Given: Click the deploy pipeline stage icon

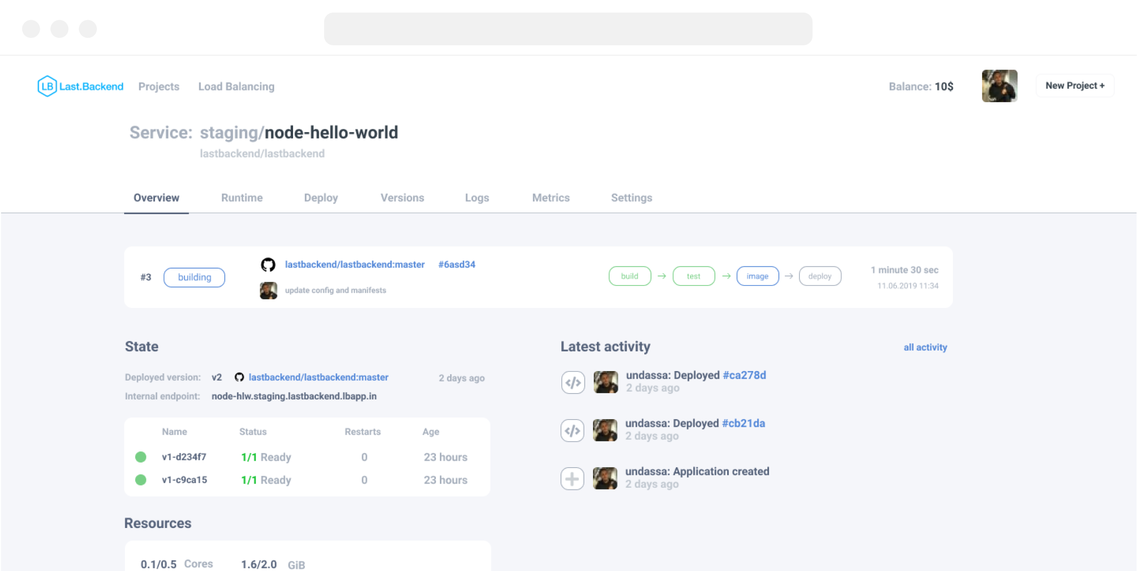Looking at the screenshot, I should (x=820, y=277).
